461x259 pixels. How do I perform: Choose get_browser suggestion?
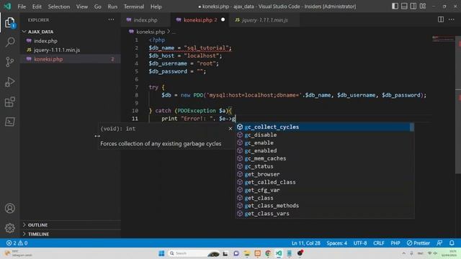click(324, 174)
